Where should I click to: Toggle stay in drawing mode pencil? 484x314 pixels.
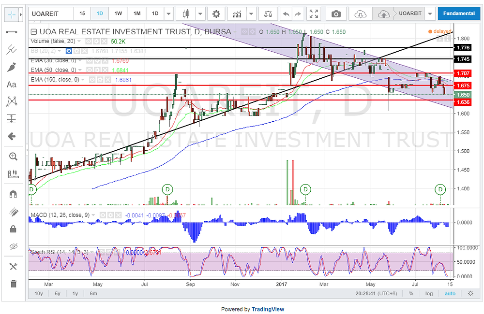pyautogui.click(x=13, y=212)
